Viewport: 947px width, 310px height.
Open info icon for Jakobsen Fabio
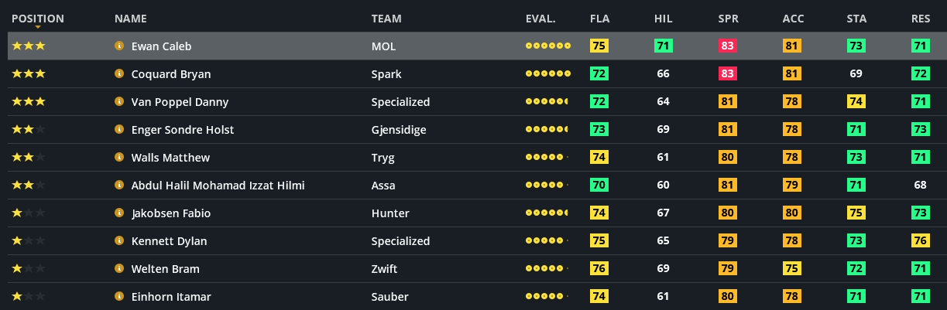[119, 213]
